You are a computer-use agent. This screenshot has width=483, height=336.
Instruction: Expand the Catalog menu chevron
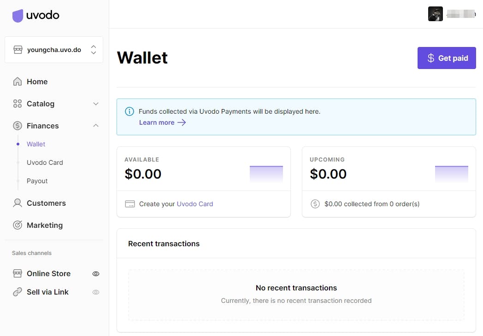[x=96, y=104]
